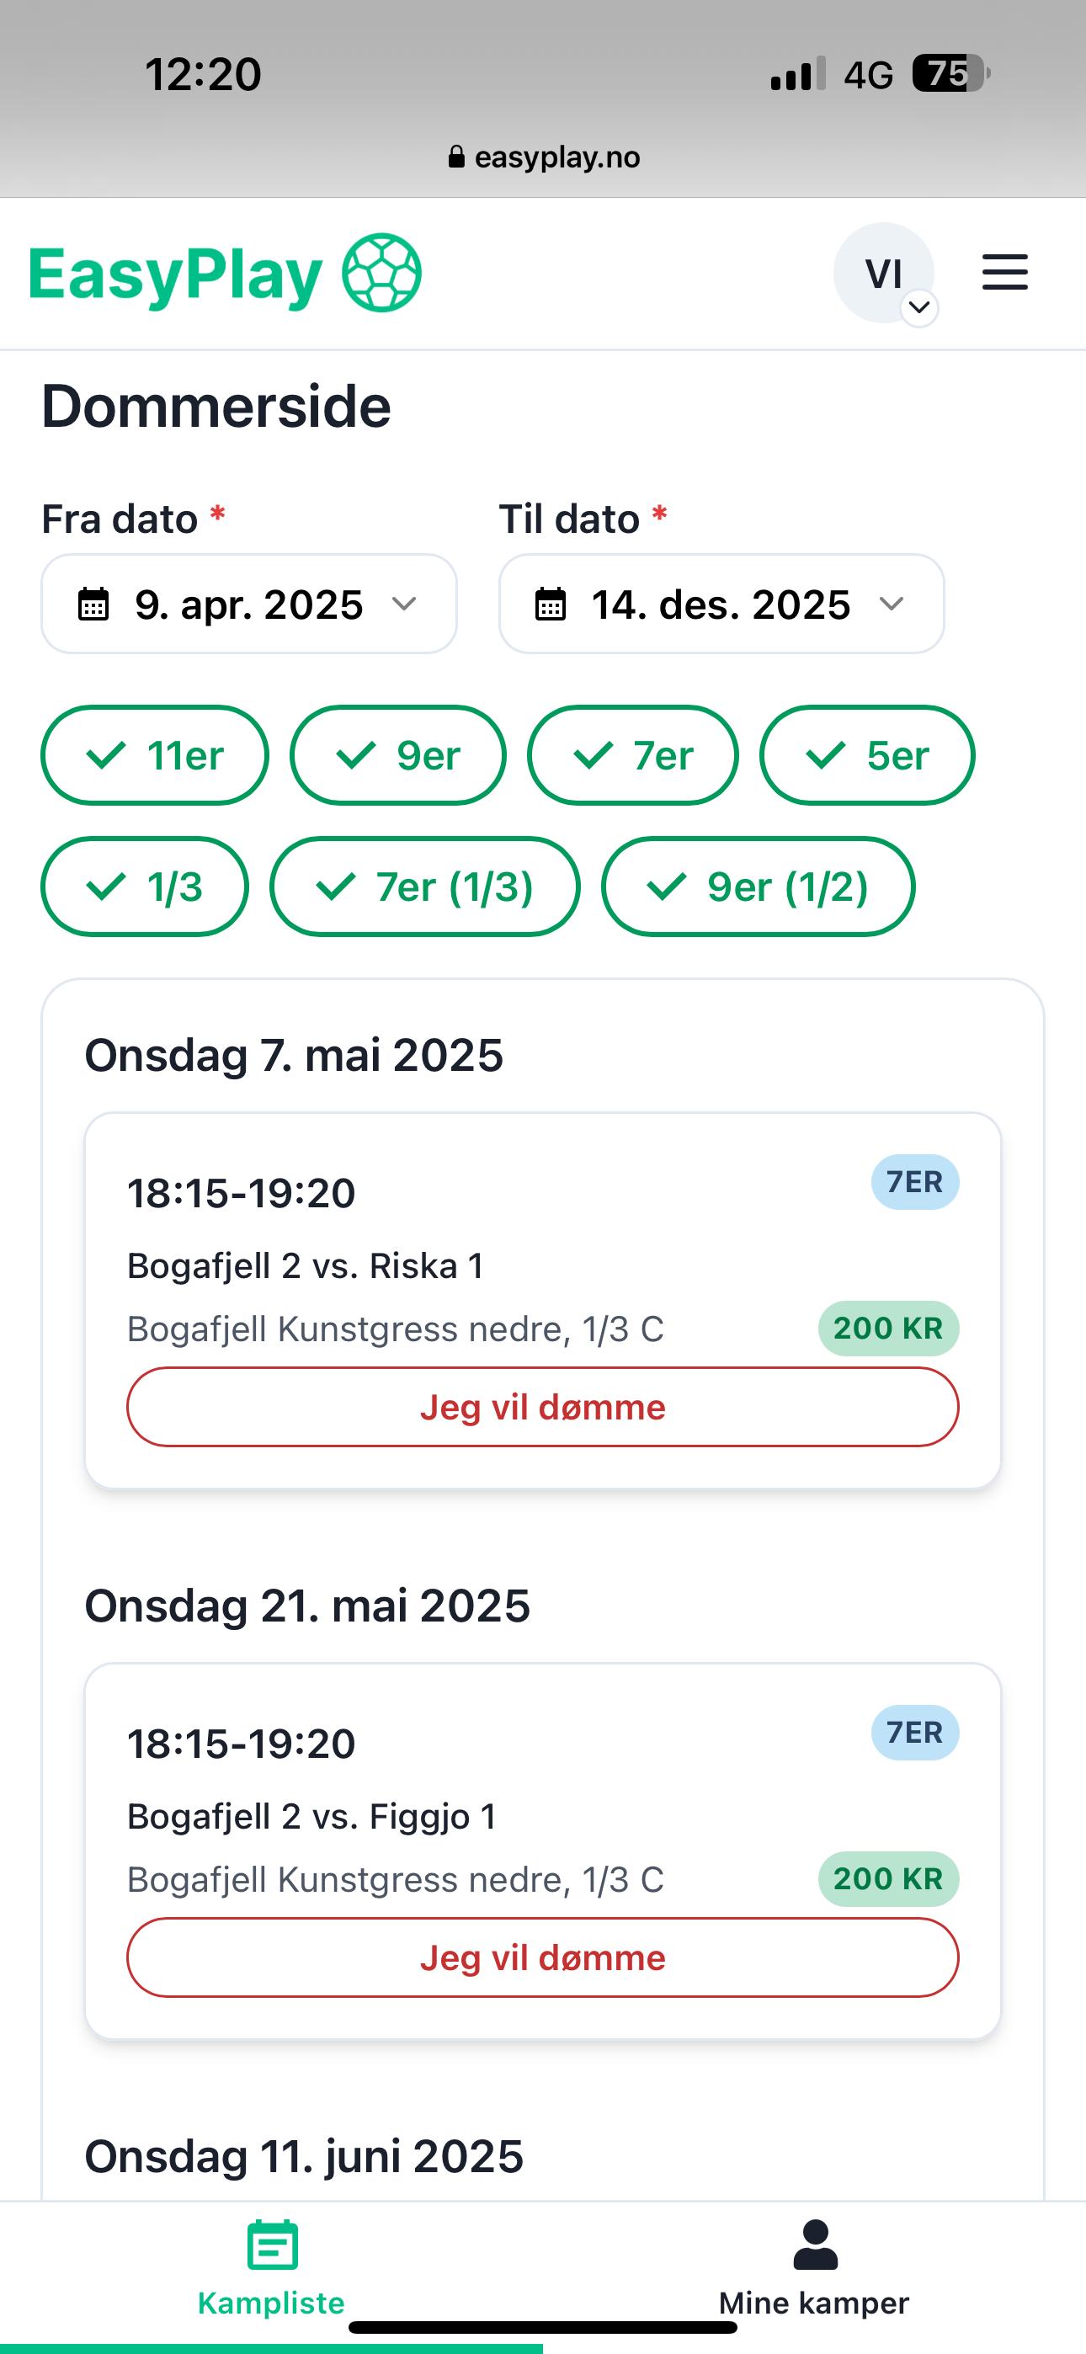This screenshot has height=2354, width=1086.
Task: Open the account dropdown arrow under avatar
Action: pyautogui.click(x=919, y=308)
